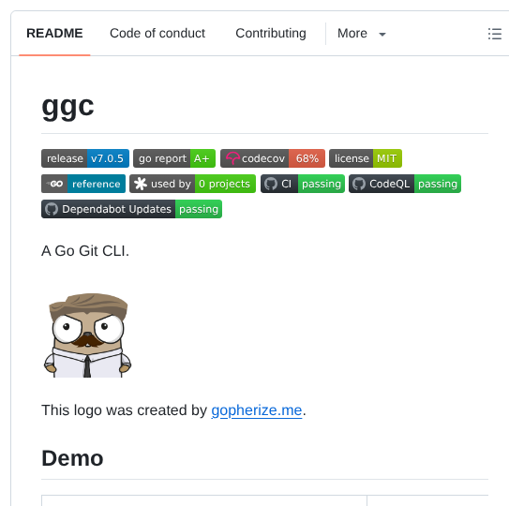Open the outline table of contents icon

coord(495,34)
